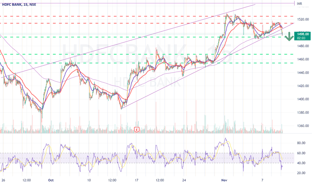Click the 1400.00 price axis label

tap(303, 99)
